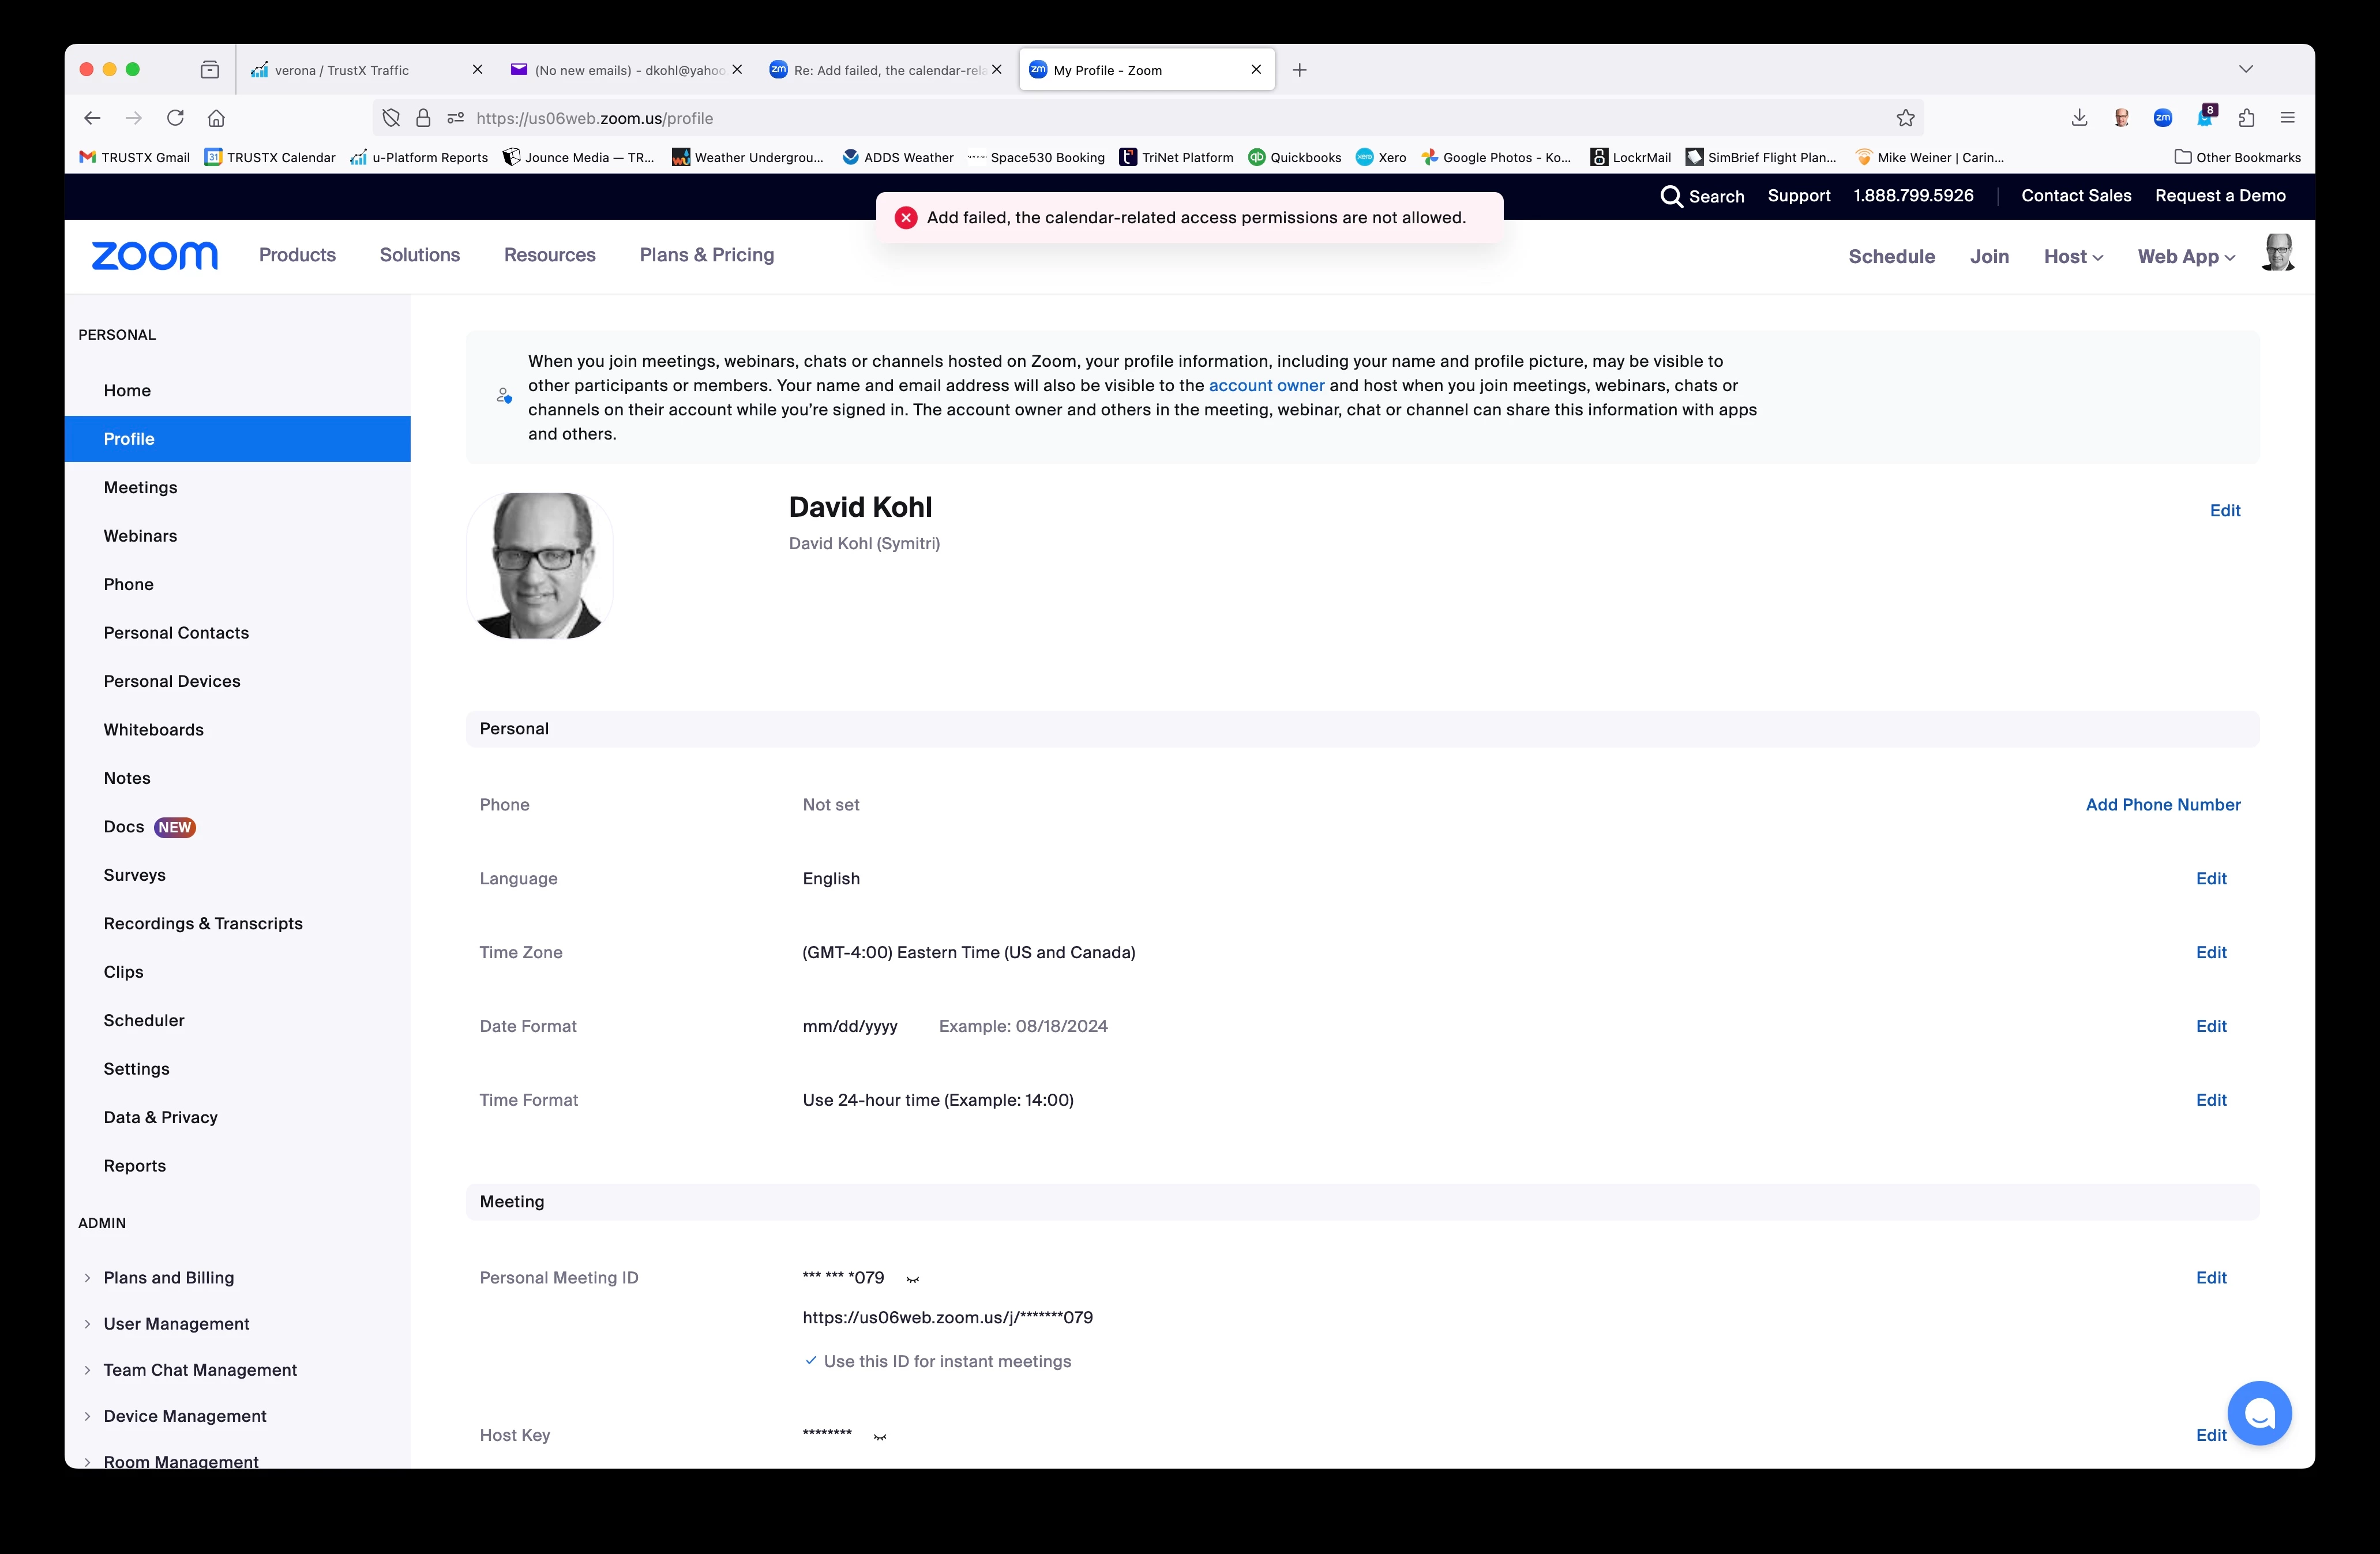Click the account owner hyperlink
2380x1554 pixels.
tap(1266, 386)
